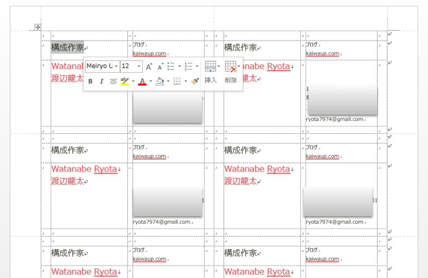Click the table move handle
The height and width of the screenshot is (278, 428).
coord(38,27)
